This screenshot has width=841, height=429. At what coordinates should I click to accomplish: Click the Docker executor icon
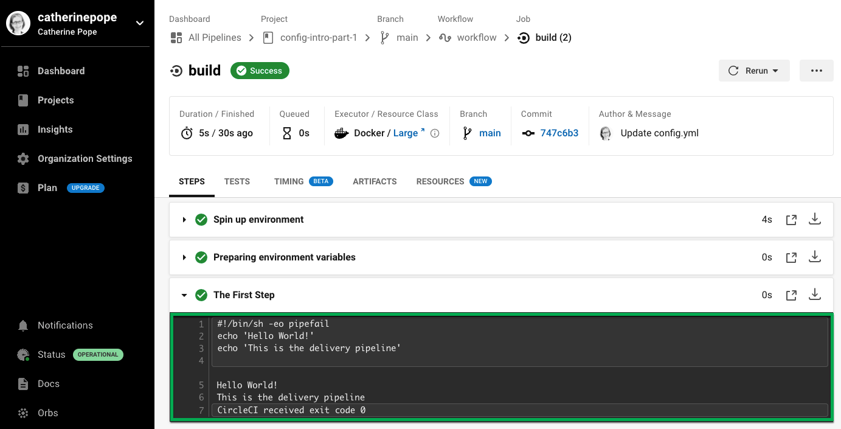[342, 133]
